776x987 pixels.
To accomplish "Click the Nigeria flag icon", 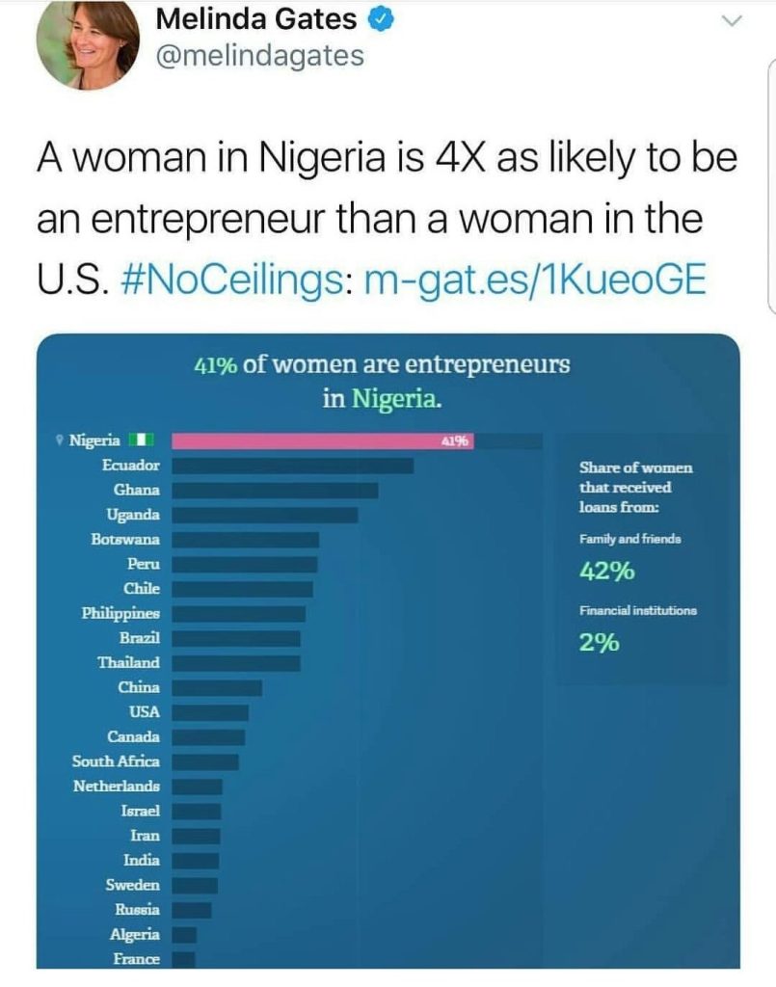I will [143, 441].
